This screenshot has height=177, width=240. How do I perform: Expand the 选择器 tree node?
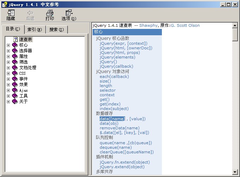[8, 51]
